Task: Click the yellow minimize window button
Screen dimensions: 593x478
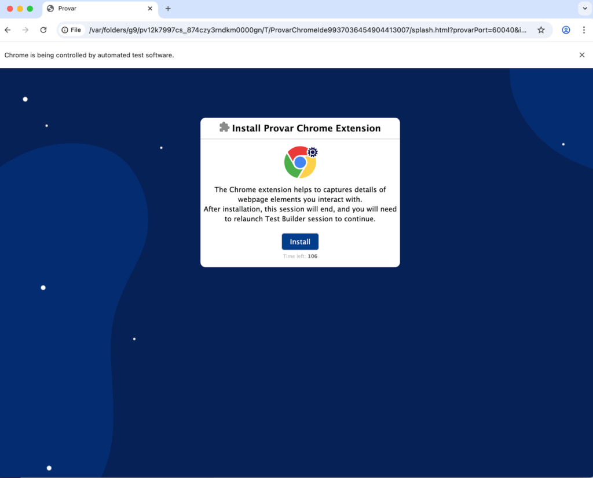Action: click(x=20, y=8)
